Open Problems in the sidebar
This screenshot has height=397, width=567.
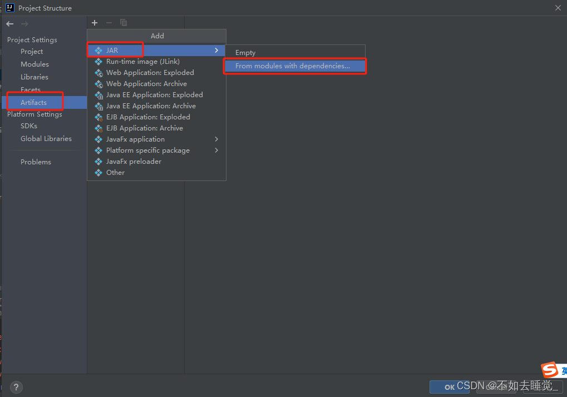pyautogui.click(x=36, y=162)
